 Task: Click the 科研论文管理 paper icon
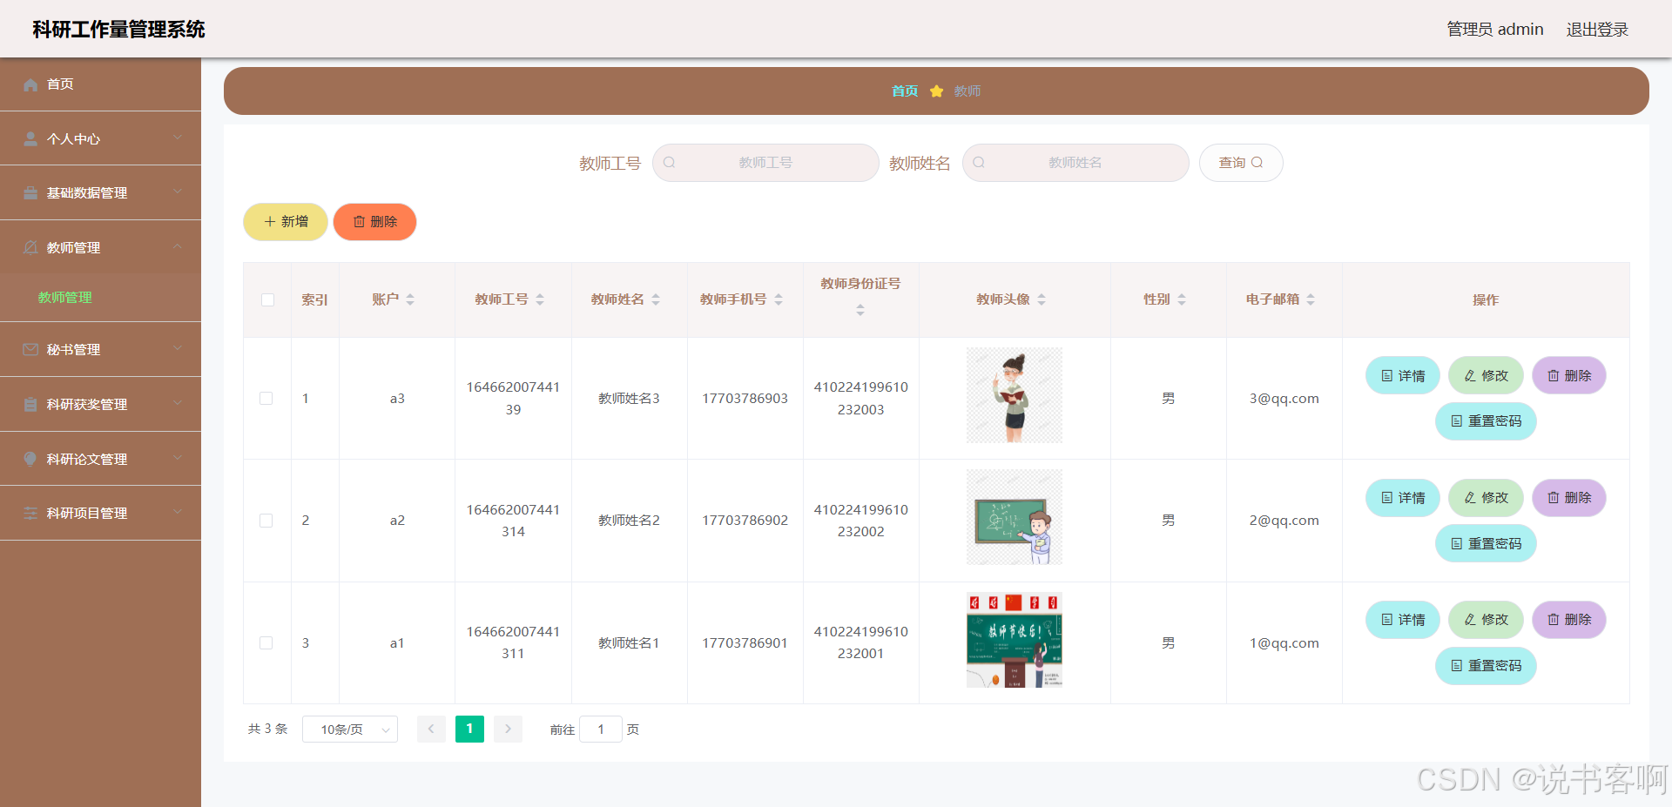tap(29, 459)
